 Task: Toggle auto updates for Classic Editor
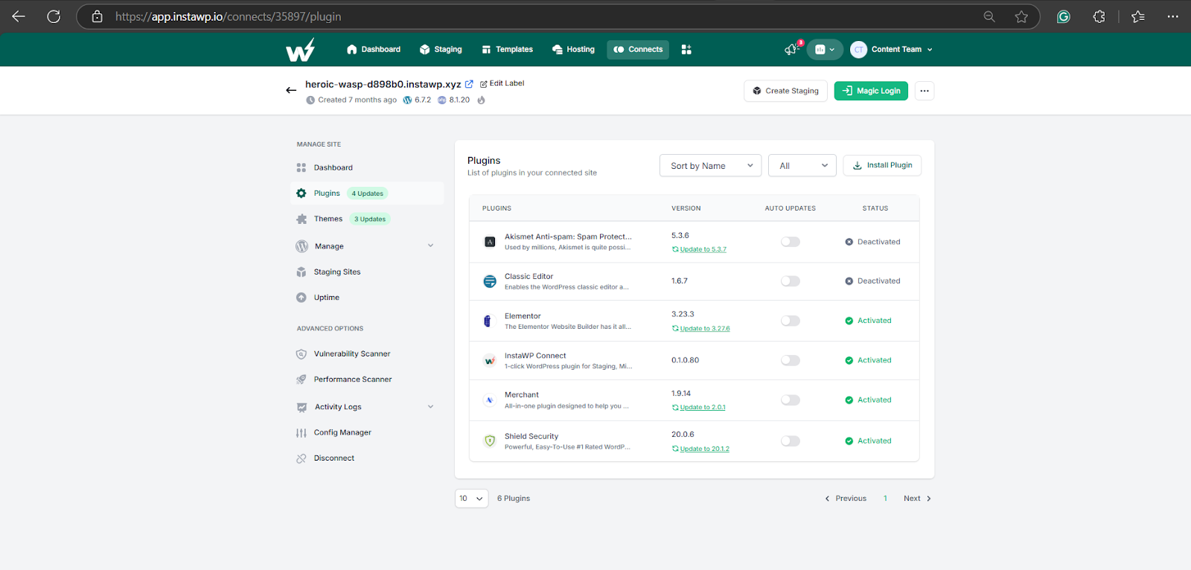click(791, 281)
